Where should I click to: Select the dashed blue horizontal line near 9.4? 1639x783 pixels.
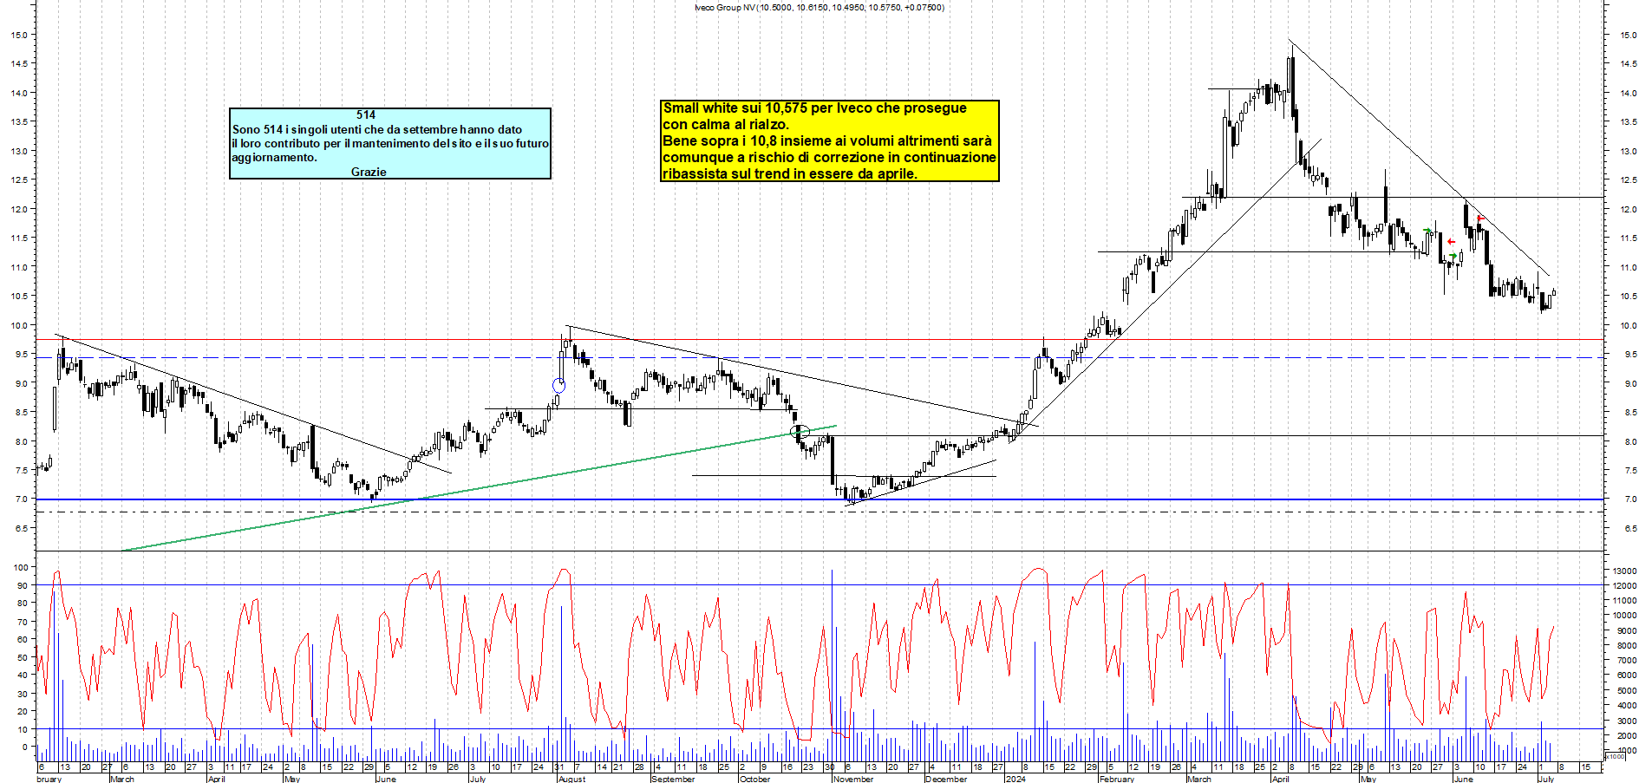pyautogui.click(x=819, y=357)
